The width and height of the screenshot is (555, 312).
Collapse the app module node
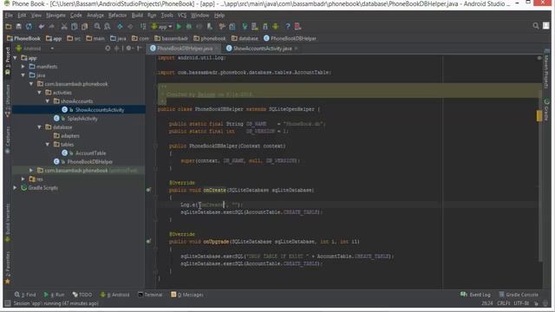(15, 58)
